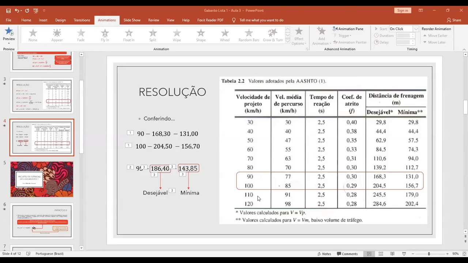The image size is (468, 263).
Task: Switch to the Slide Show tab
Action: [x=132, y=20]
